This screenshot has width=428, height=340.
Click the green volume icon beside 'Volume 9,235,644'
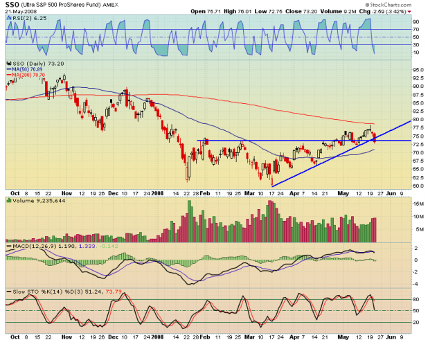(9, 201)
